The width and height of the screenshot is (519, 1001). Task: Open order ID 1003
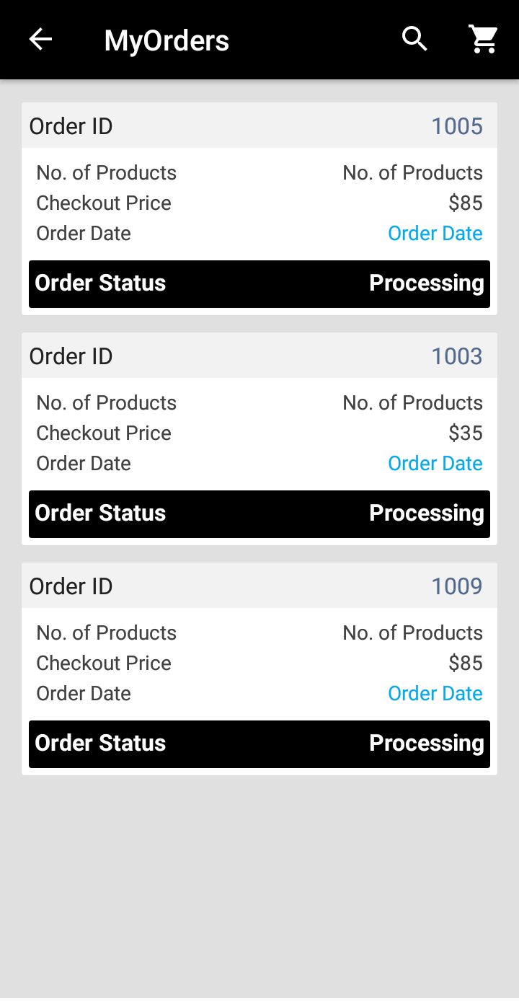coord(456,356)
